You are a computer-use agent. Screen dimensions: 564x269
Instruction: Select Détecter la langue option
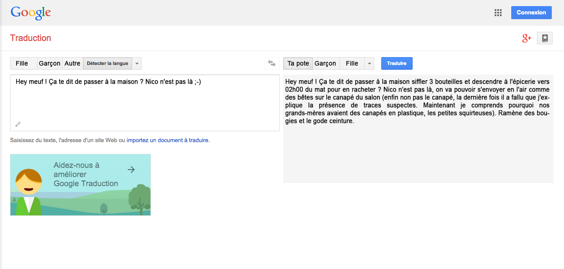coord(107,64)
